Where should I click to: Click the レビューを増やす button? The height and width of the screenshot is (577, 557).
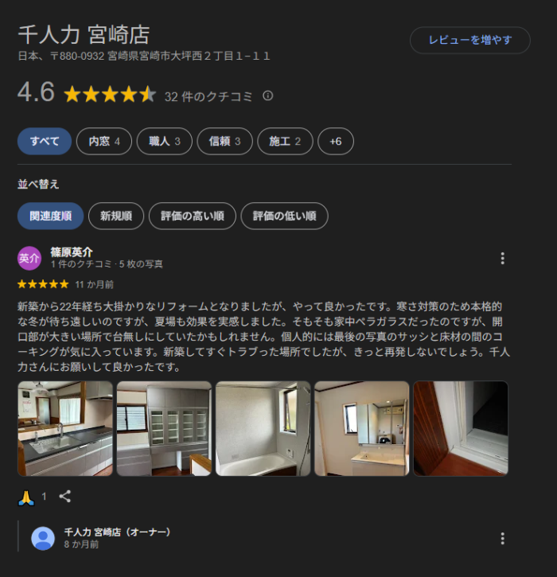pyautogui.click(x=470, y=40)
